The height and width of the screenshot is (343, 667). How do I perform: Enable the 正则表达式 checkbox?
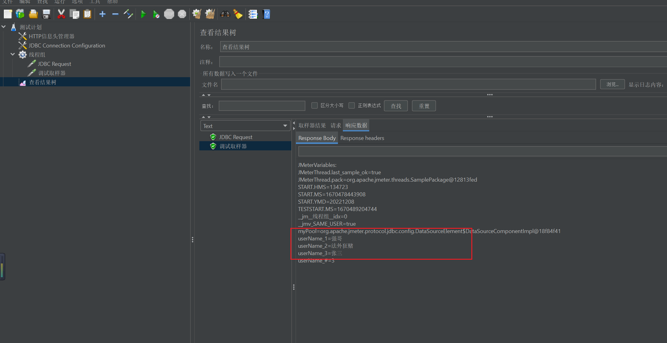pyautogui.click(x=352, y=105)
